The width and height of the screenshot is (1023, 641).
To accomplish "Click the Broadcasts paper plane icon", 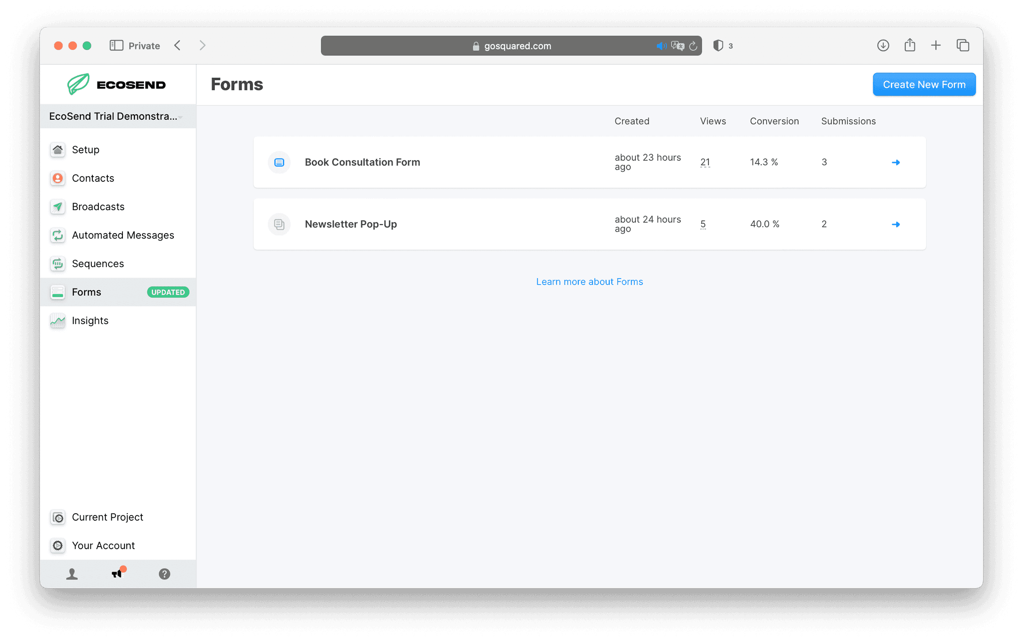I will pyautogui.click(x=58, y=207).
